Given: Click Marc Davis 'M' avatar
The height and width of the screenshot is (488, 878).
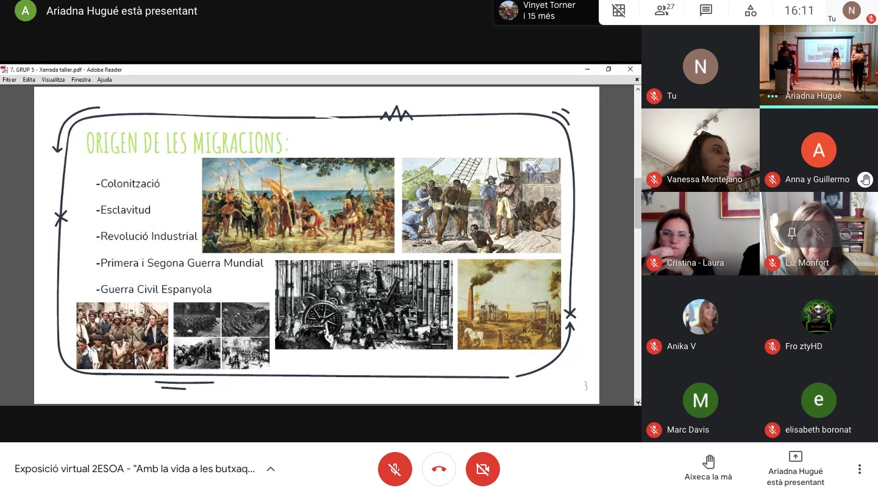Looking at the screenshot, I should (701, 400).
